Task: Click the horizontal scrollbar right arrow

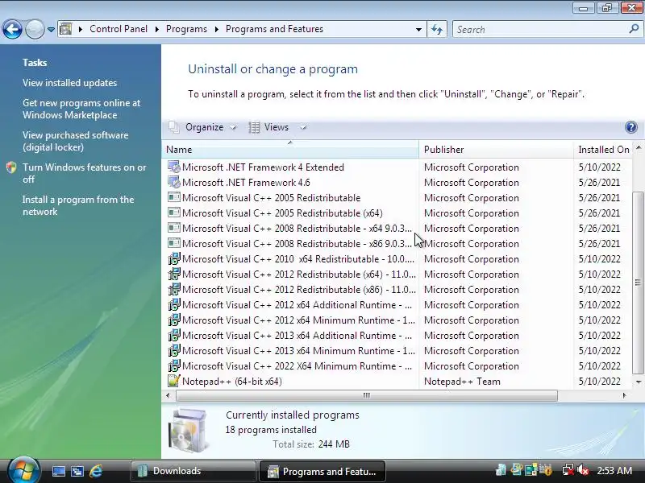Action: coord(624,395)
